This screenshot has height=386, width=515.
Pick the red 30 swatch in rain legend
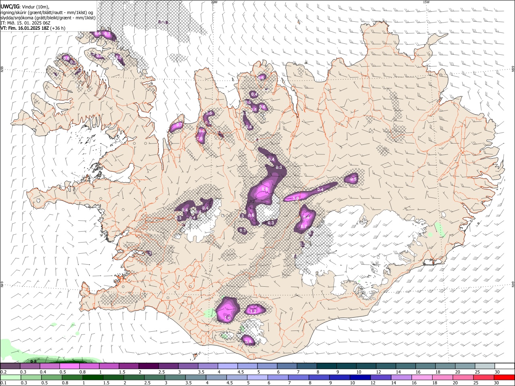504,378
